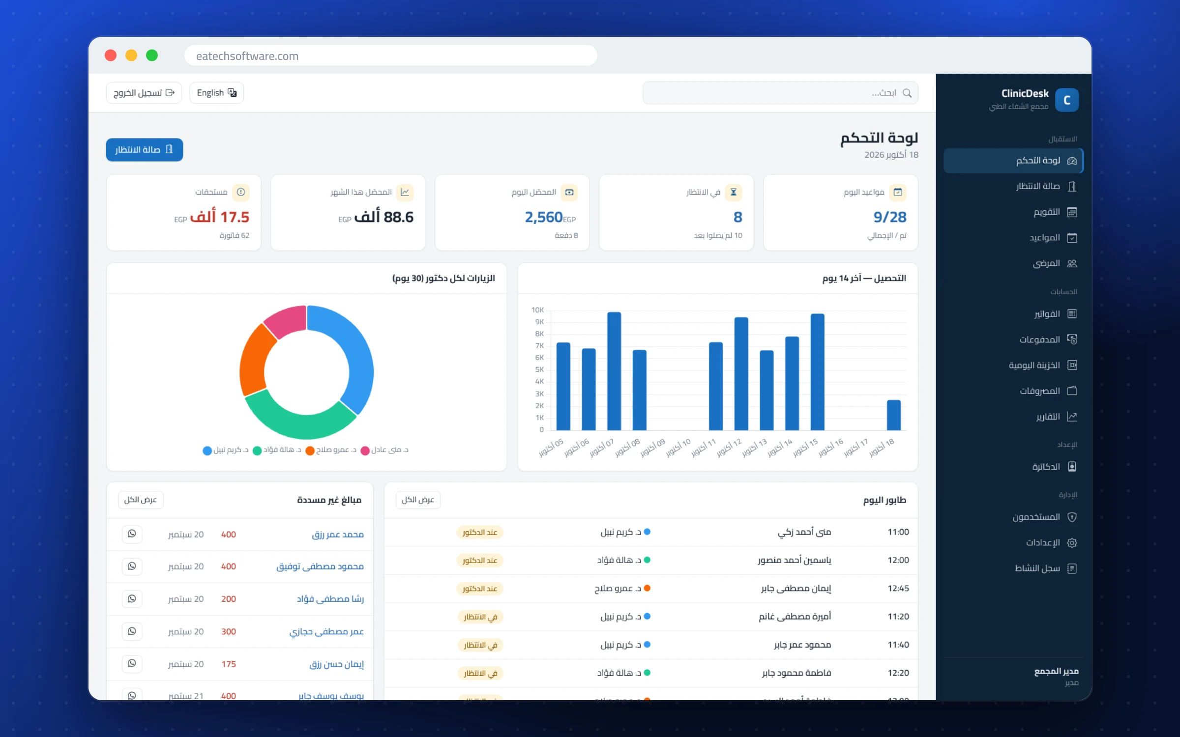
Task: Open the لوحة التحكم dashboard sidebar item
Action: click(1013, 161)
